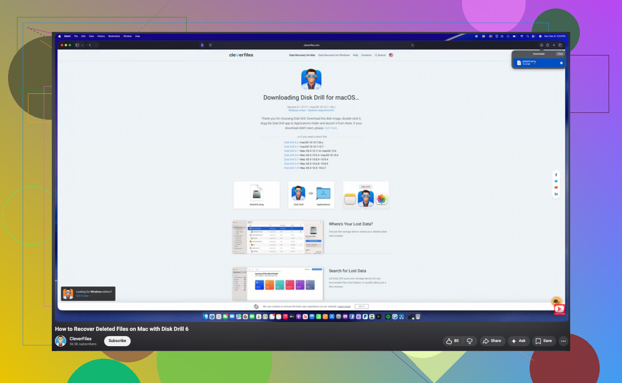Screen dimensions: 622x383
Task: Open the cookie banner Learn more link
Action: click(x=344, y=307)
